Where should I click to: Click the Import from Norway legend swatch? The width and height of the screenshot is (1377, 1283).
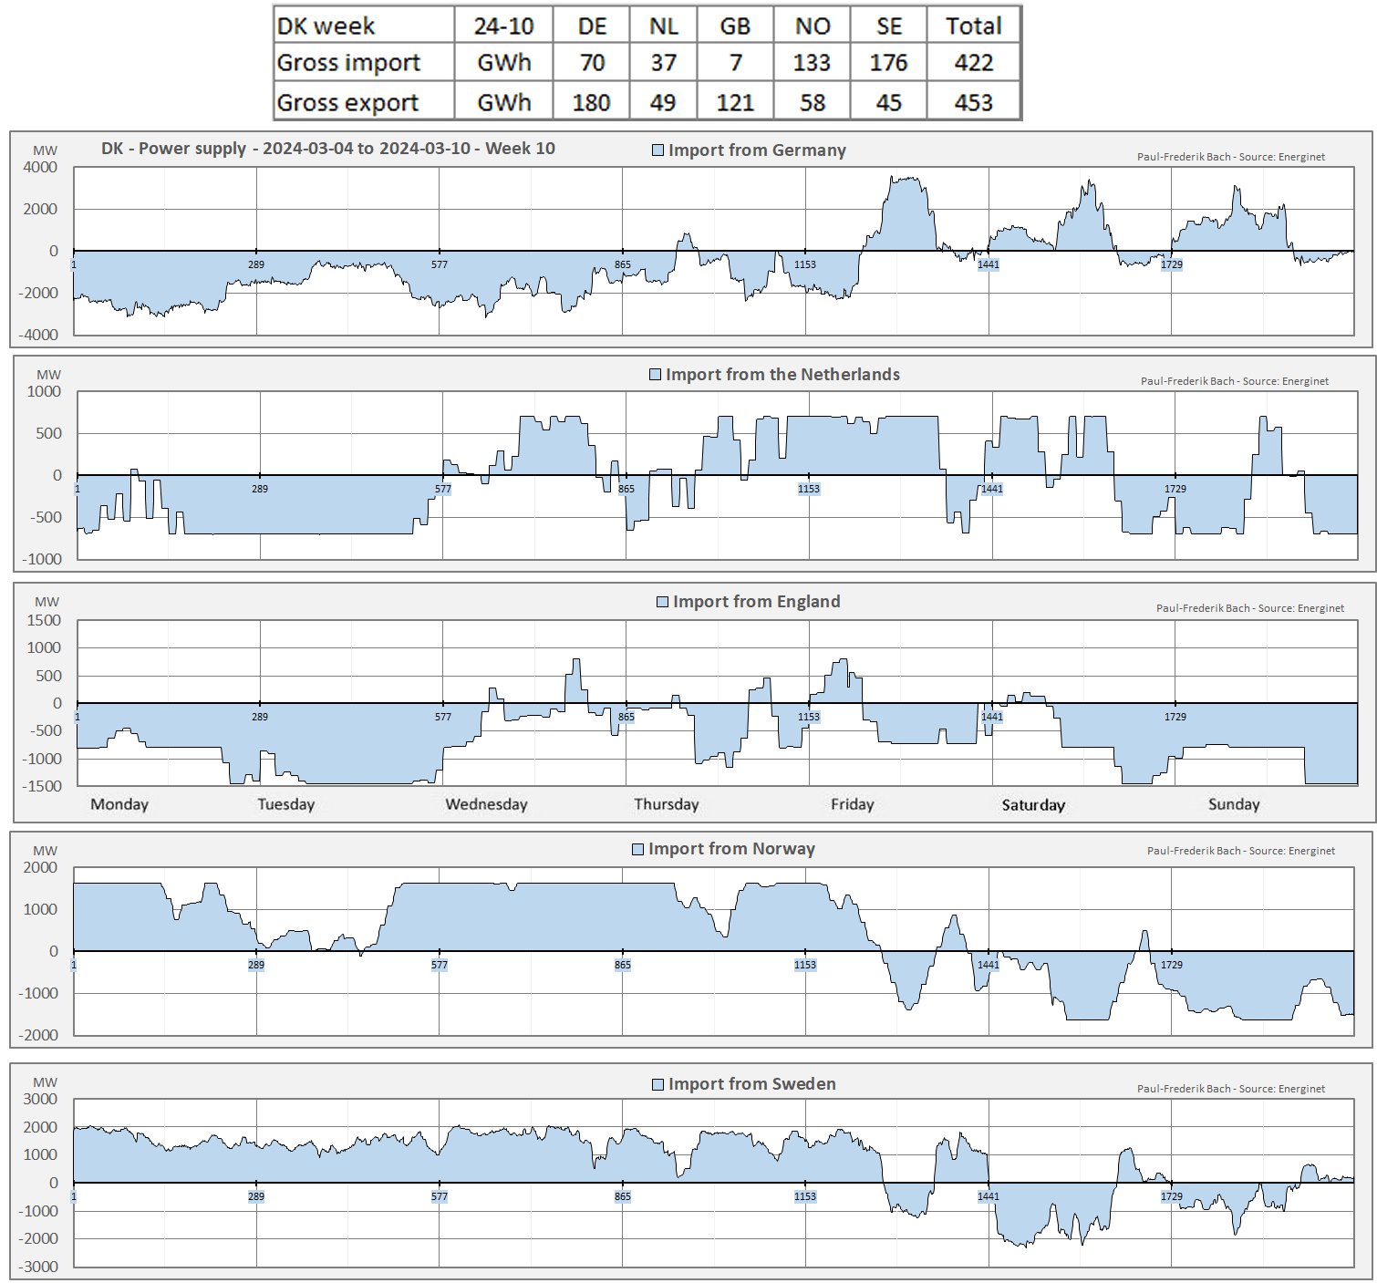click(637, 849)
